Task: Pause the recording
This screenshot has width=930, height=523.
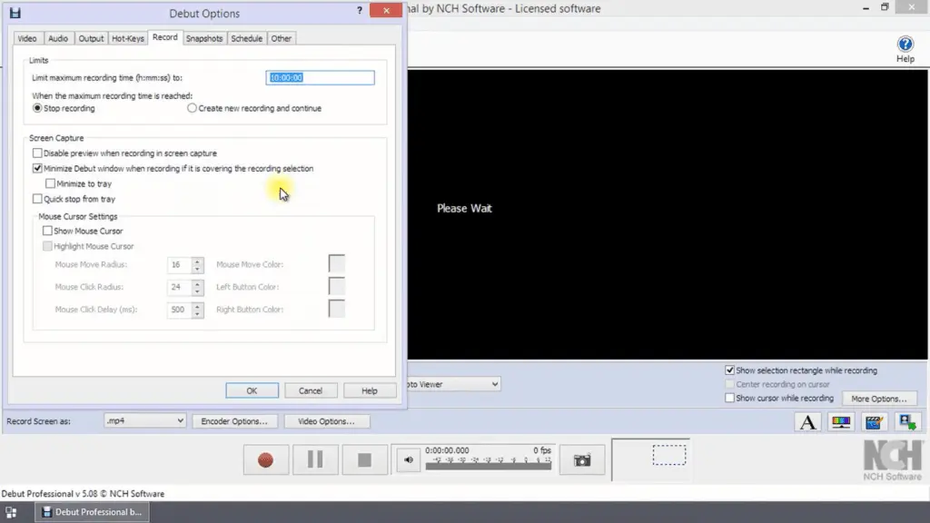Action: tap(315, 459)
